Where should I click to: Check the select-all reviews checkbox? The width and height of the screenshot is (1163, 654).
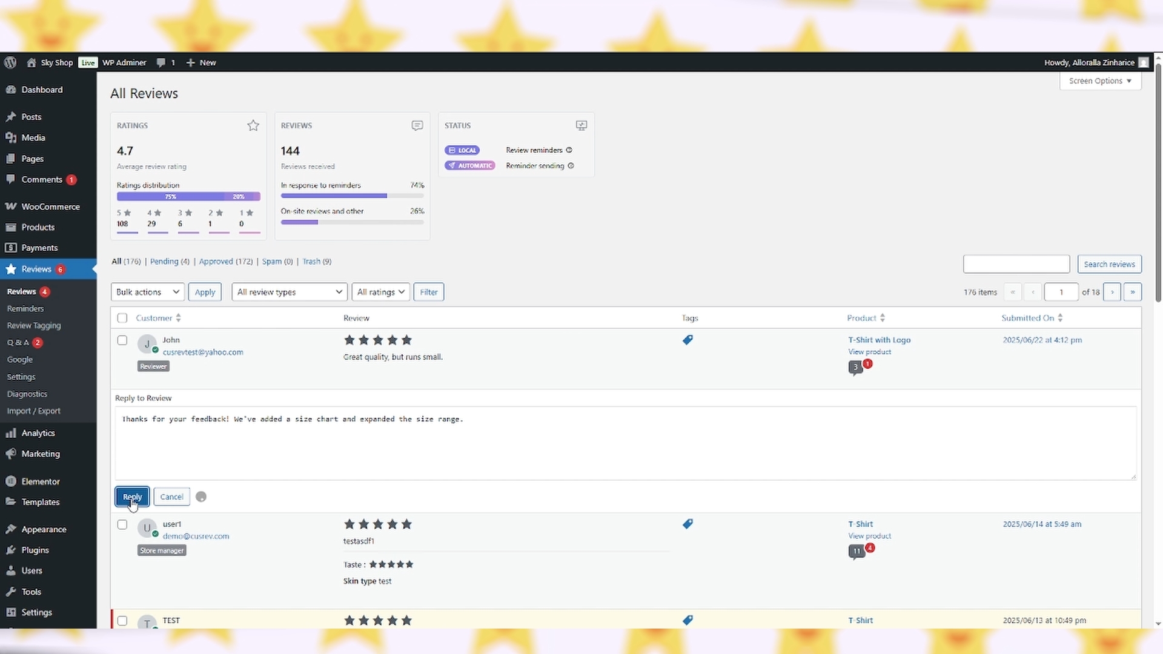(x=122, y=318)
